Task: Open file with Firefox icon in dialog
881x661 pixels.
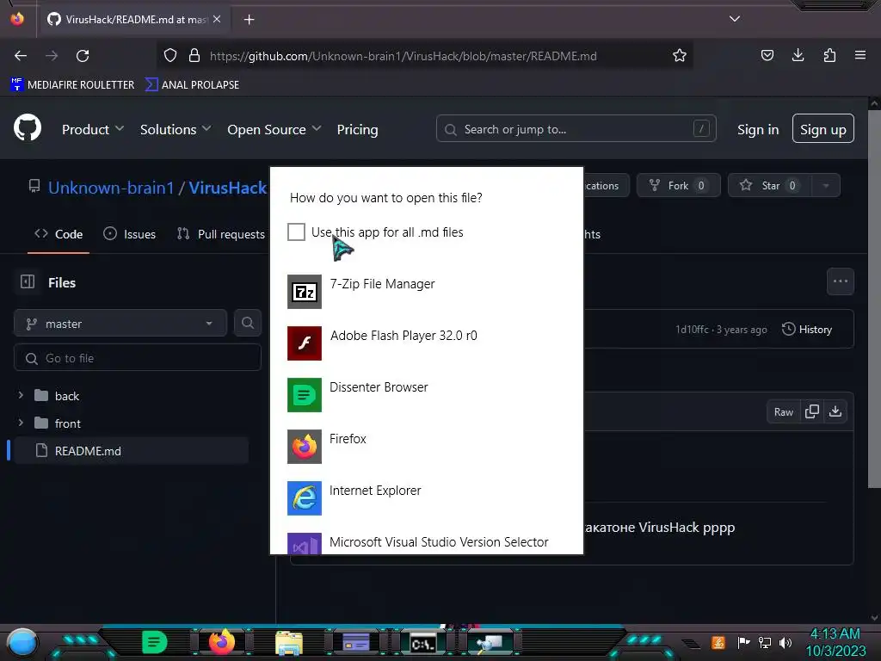Action: (x=304, y=447)
